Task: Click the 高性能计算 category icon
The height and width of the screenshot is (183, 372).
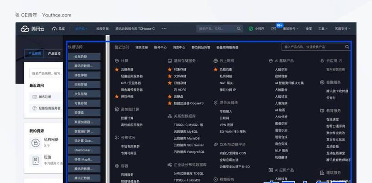Action: tap(117, 109)
